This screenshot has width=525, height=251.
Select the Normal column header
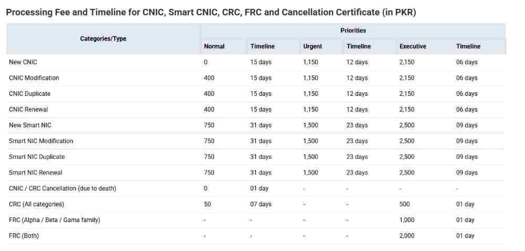(214, 47)
